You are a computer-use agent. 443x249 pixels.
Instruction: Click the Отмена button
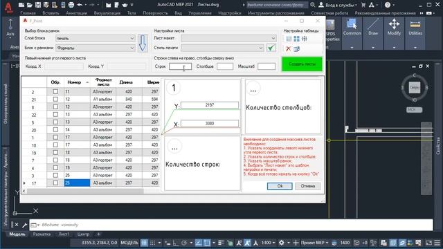(x=307, y=186)
